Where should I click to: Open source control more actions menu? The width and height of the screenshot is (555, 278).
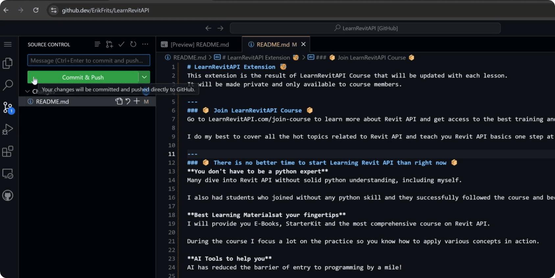point(145,44)
